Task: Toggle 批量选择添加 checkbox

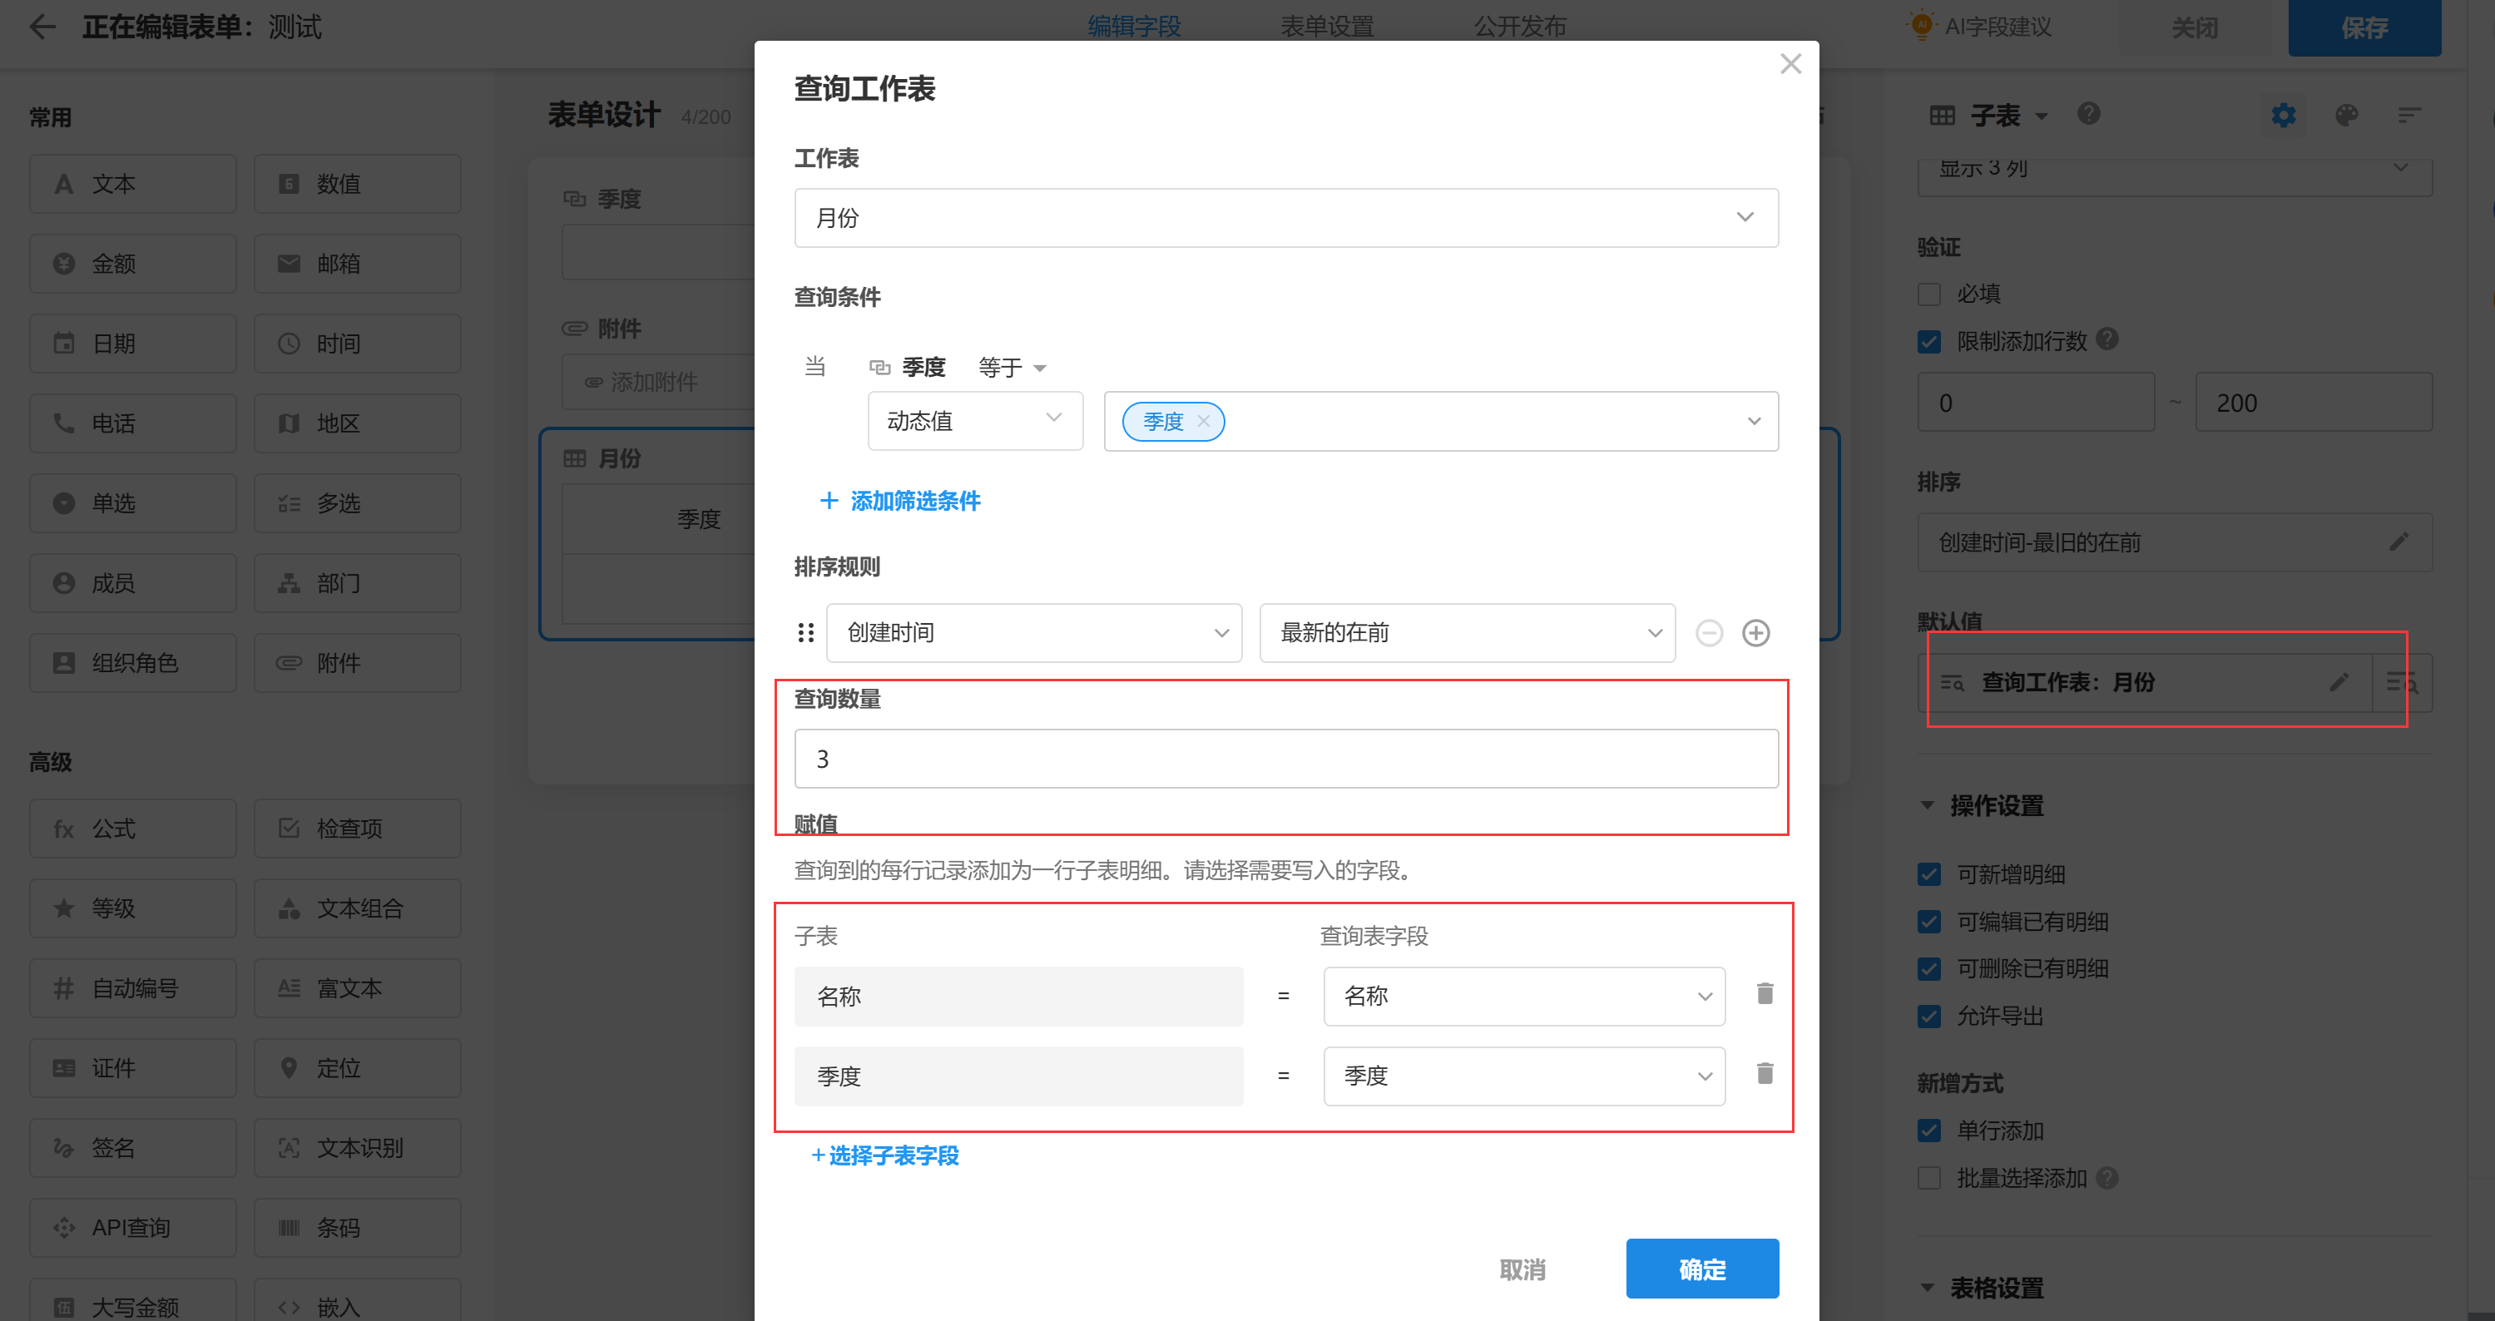Action: click(x=1928, y=1178)
